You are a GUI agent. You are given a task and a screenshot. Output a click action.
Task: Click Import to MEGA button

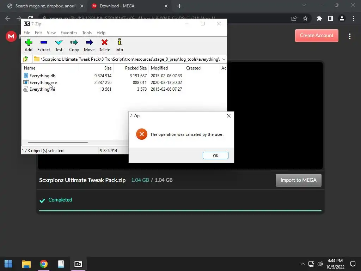[298, 180]
